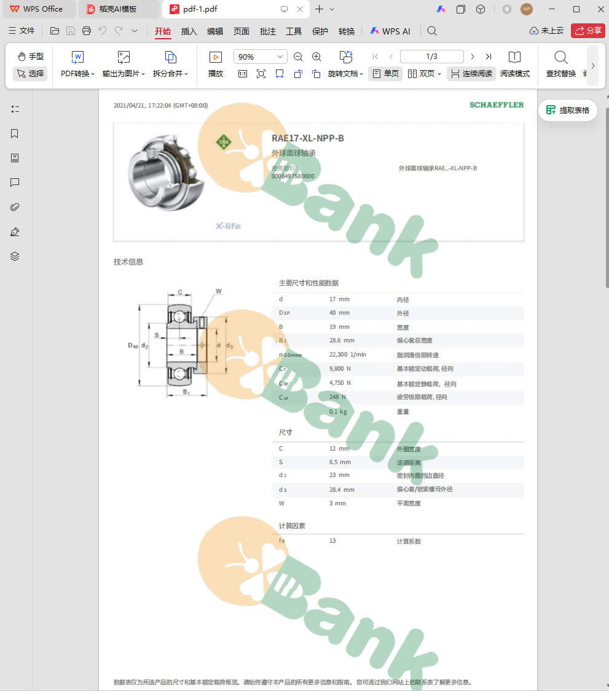This screenshot has width=609, height=691.
Task: Click the 未上云 cloud status button
Action: (x=546, y=31)
